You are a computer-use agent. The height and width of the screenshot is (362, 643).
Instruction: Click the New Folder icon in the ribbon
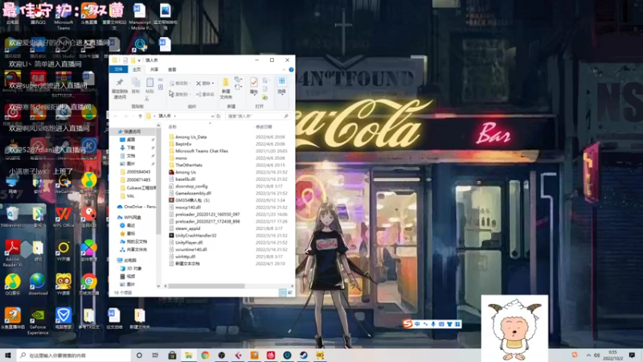pos(226,82)
